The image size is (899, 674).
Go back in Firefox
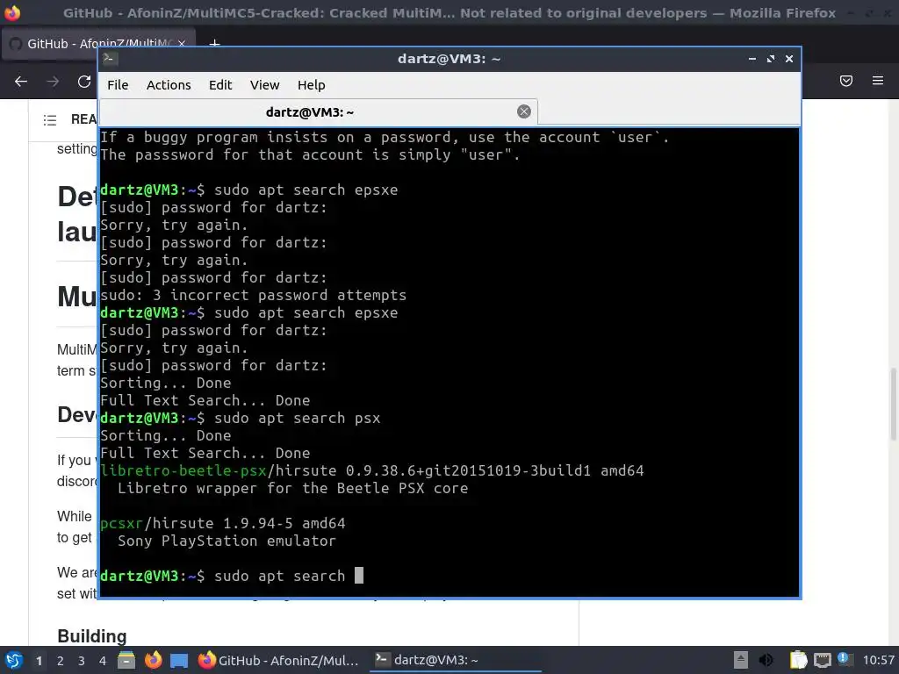click(21, 82)
